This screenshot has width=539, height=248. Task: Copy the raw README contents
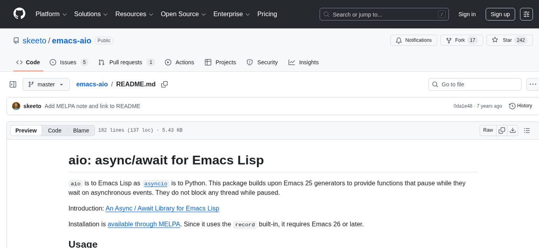point(502,130)
